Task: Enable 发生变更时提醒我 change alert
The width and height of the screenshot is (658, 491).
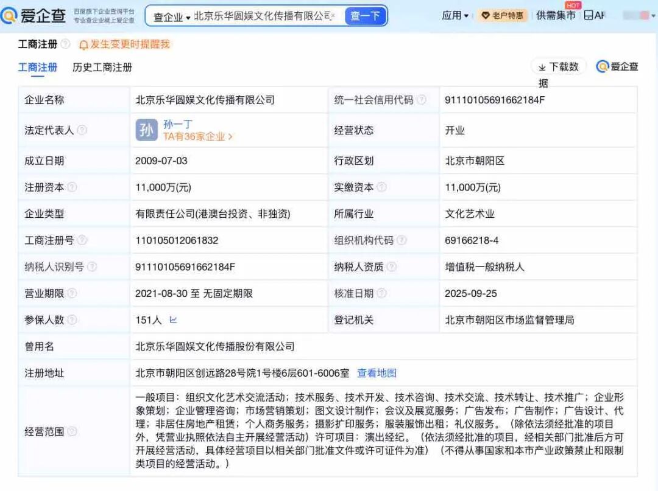Action: [124, 44]
